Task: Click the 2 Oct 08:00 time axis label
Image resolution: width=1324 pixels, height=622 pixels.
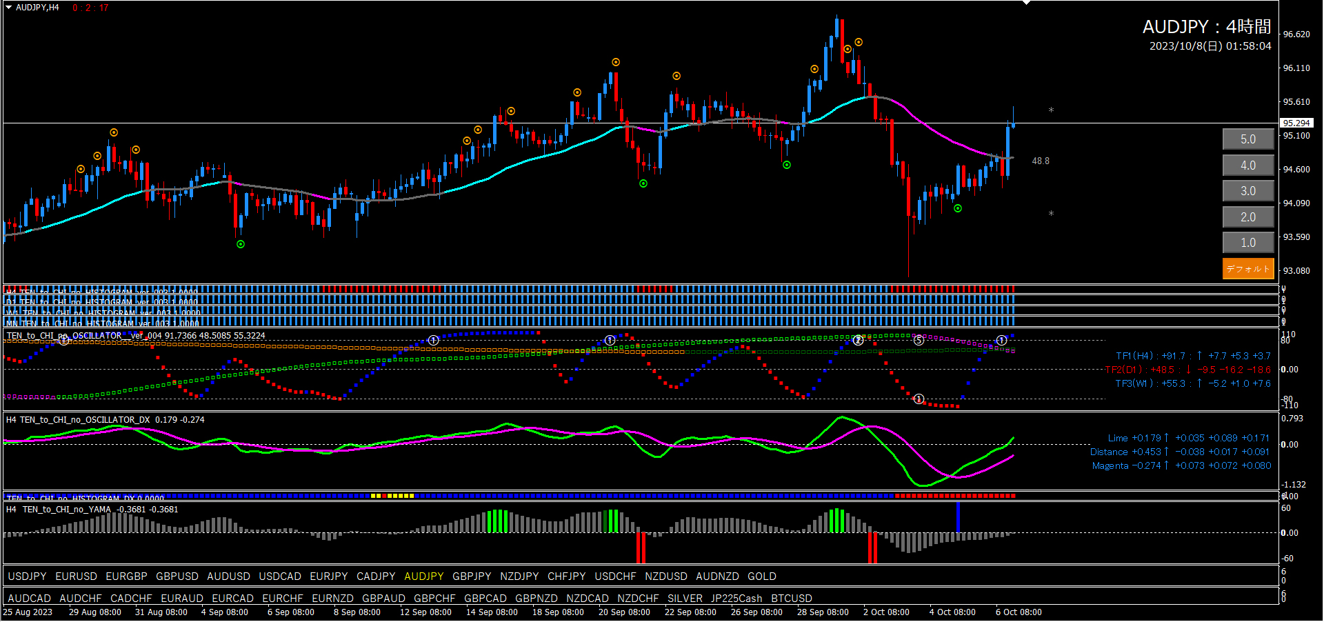Action: [x=886, y=612]
